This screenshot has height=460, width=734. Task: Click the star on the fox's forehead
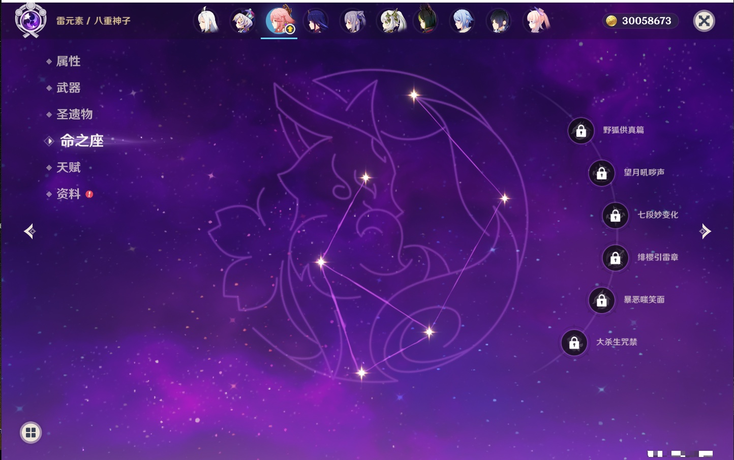[365, 177]
